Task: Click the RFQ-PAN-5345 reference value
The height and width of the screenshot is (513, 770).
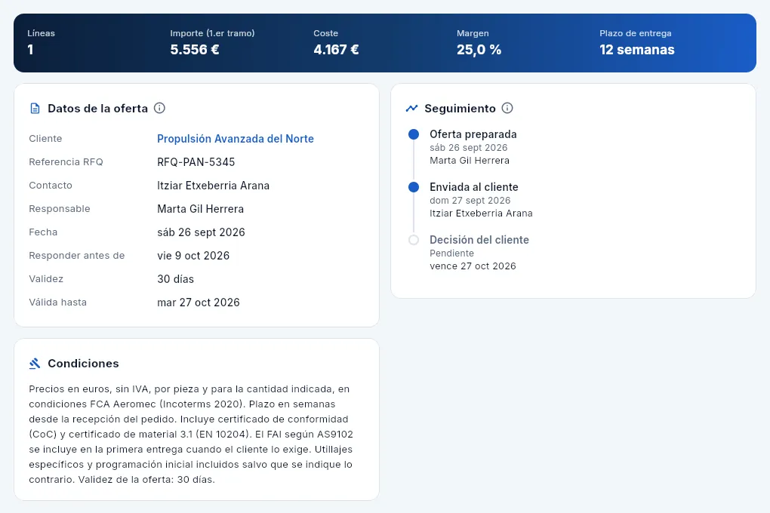Action: coord(196,162)
